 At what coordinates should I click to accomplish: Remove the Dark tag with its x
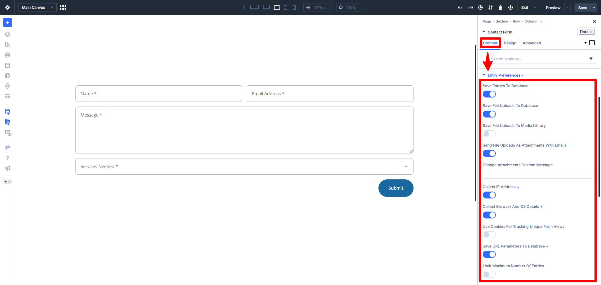[x=591, y=32]
